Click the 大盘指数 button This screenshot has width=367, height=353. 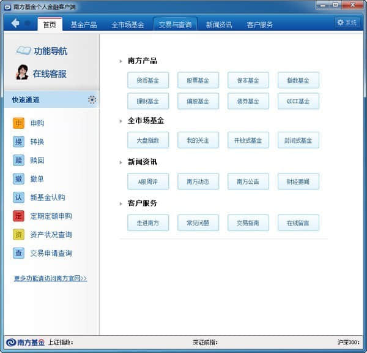click(x=148, y=140)
